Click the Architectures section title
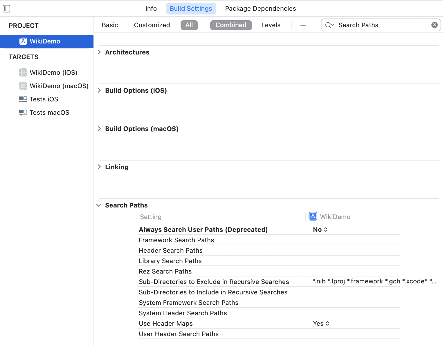Screen dimensions: 443x346 pos(127,52)
